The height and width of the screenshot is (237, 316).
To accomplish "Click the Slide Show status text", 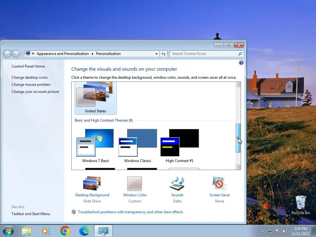I will coord(92,201).
